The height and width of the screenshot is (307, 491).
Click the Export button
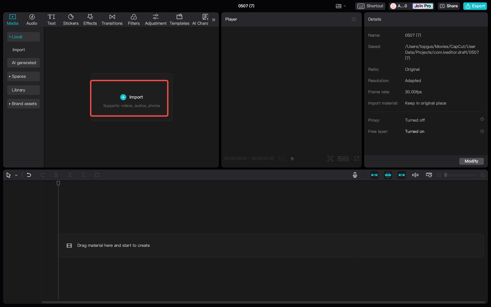(475, 6)
